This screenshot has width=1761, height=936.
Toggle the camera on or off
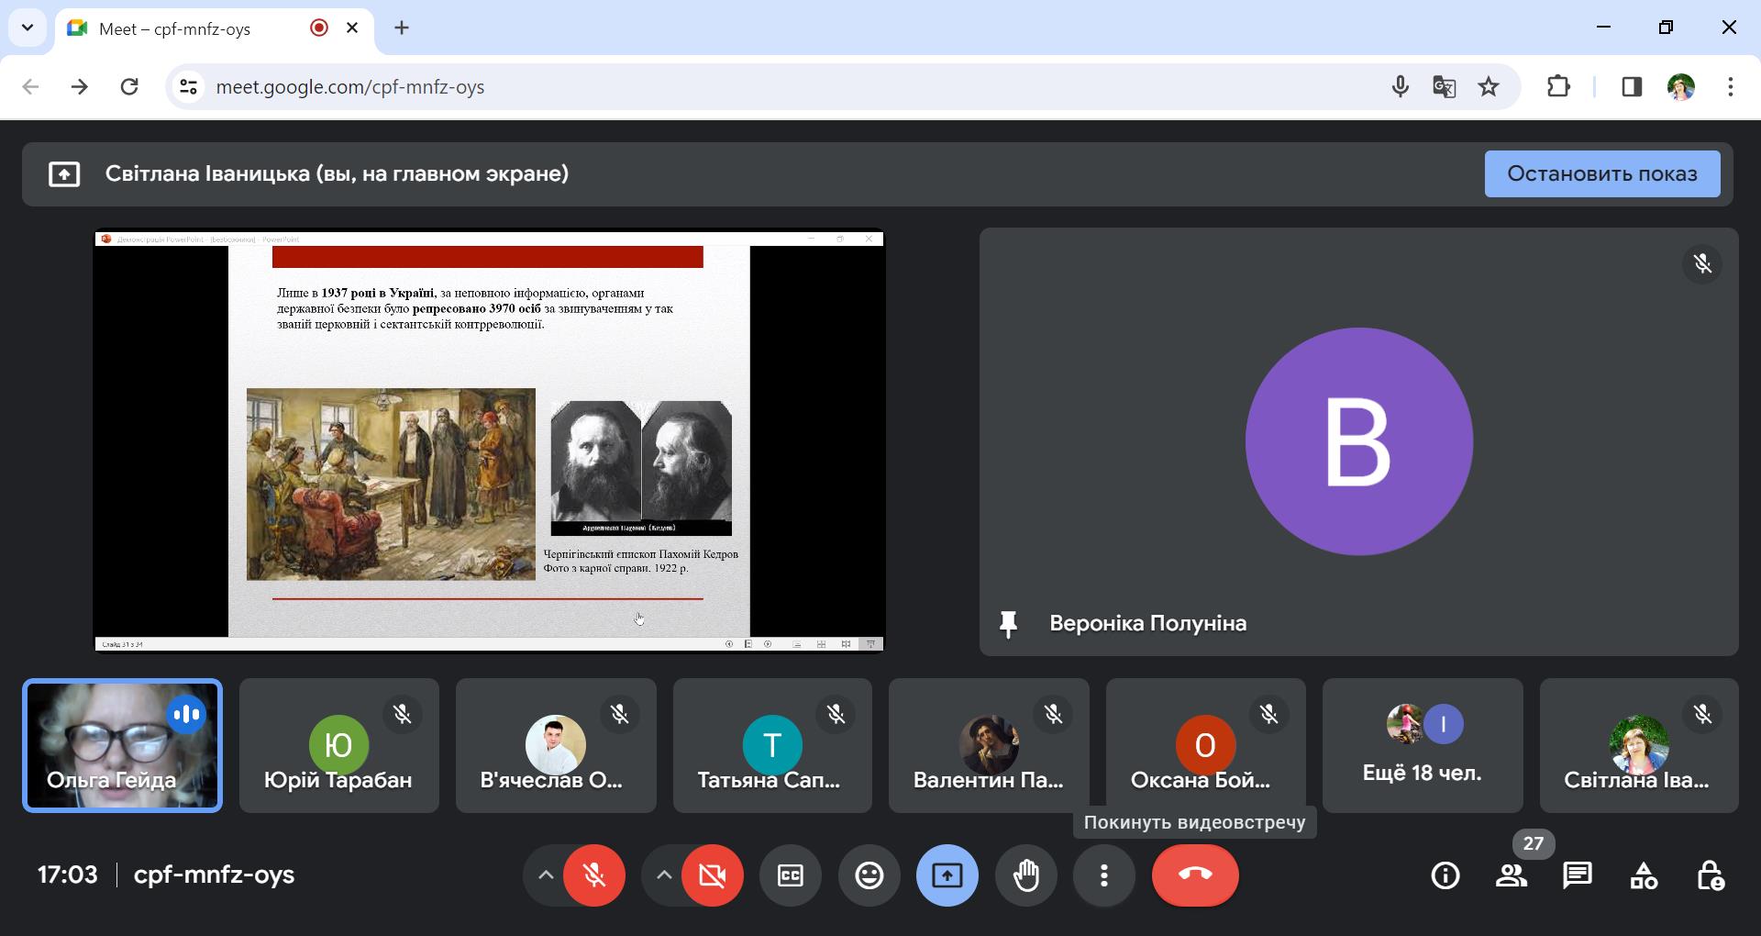712,875
